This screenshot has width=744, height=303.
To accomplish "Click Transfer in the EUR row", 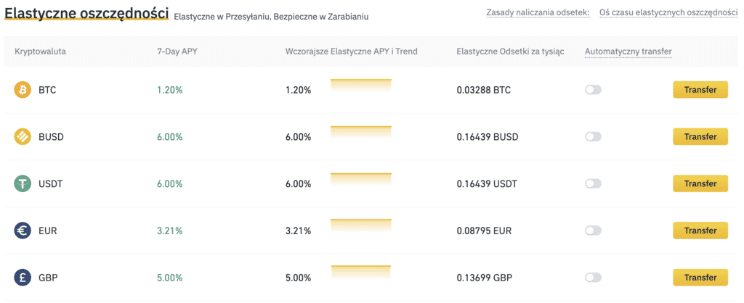I will 700,231.
